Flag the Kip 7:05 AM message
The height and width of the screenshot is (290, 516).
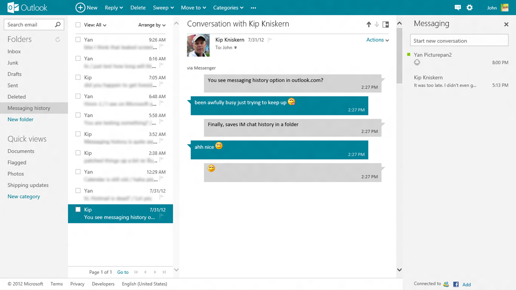(x=162, y=84)
